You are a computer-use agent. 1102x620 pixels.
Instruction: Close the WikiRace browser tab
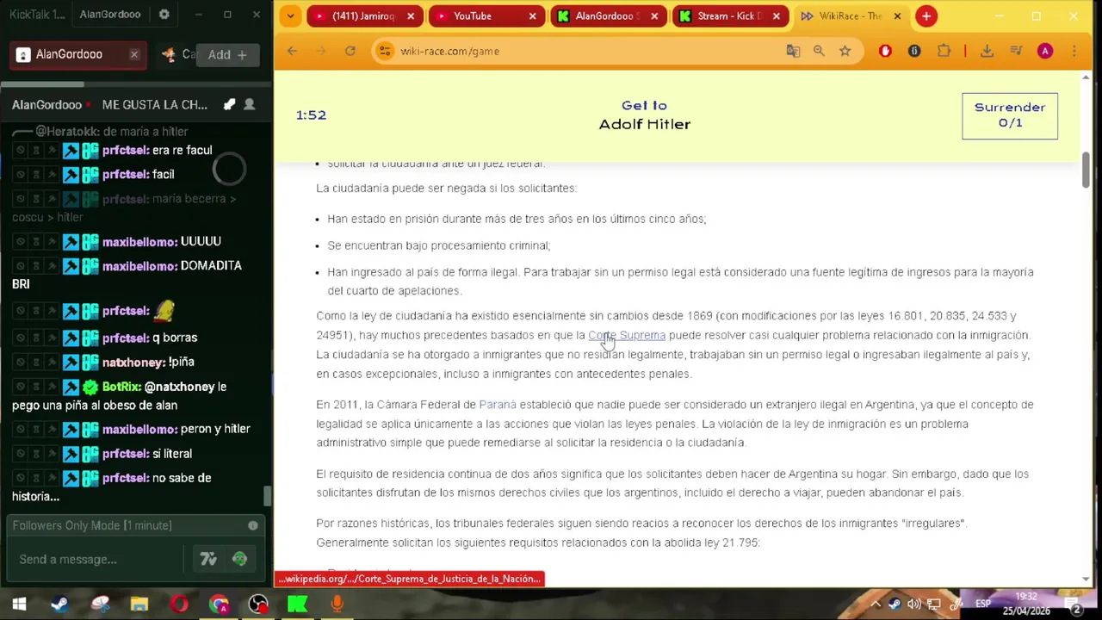click(x=897, y=15)
